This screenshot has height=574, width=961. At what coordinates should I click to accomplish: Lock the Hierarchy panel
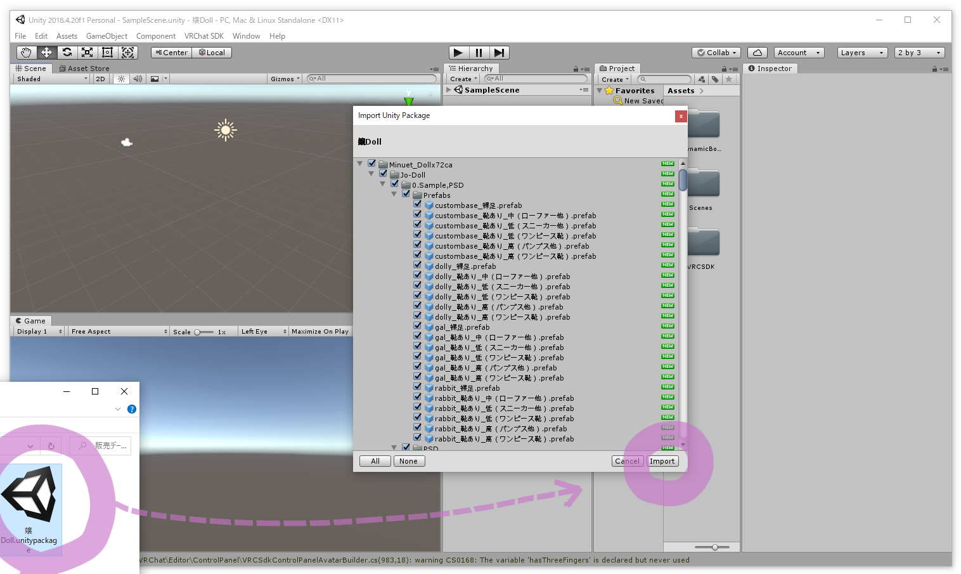[576, 68]
